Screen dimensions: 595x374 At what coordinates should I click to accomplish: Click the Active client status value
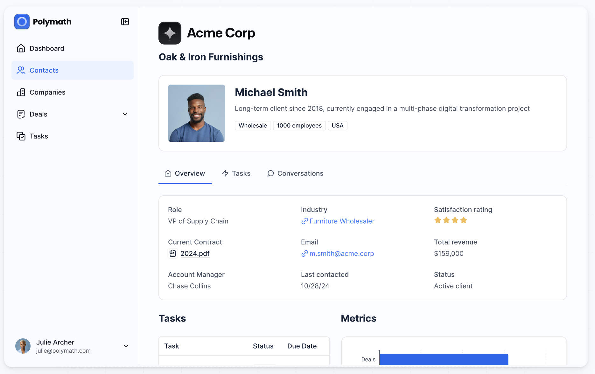point(453,286)
